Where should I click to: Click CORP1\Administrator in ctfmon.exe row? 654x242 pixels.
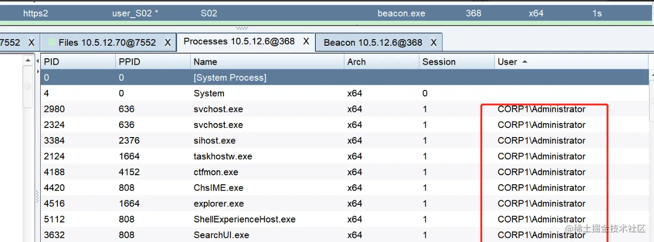[542, 172]
